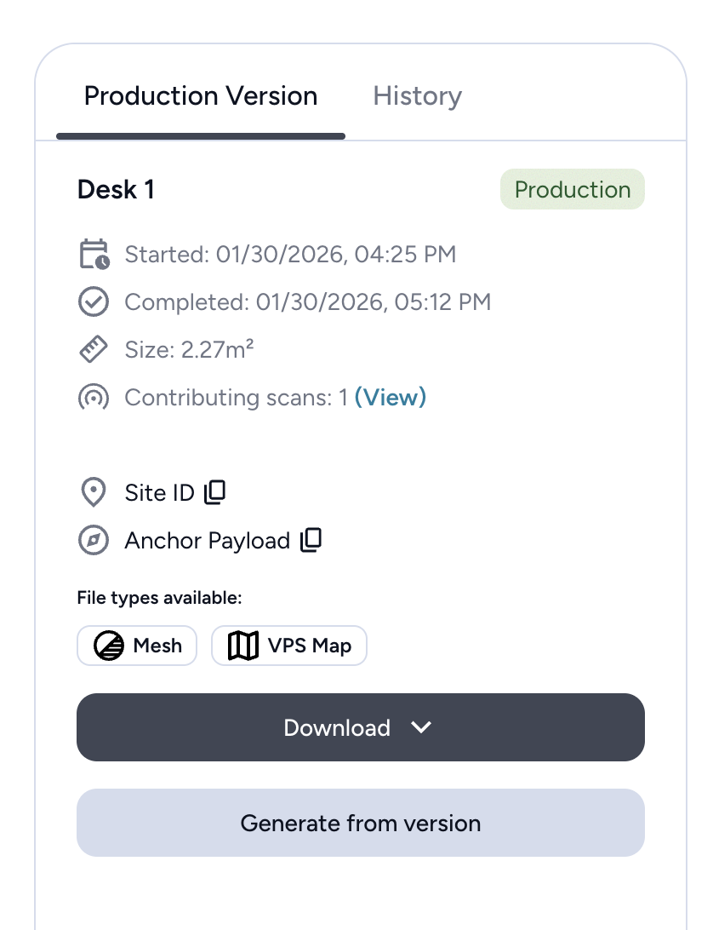Select the Mesh file type chip
Viewport: 713px width, 930px height.
[x=137, y=646]
